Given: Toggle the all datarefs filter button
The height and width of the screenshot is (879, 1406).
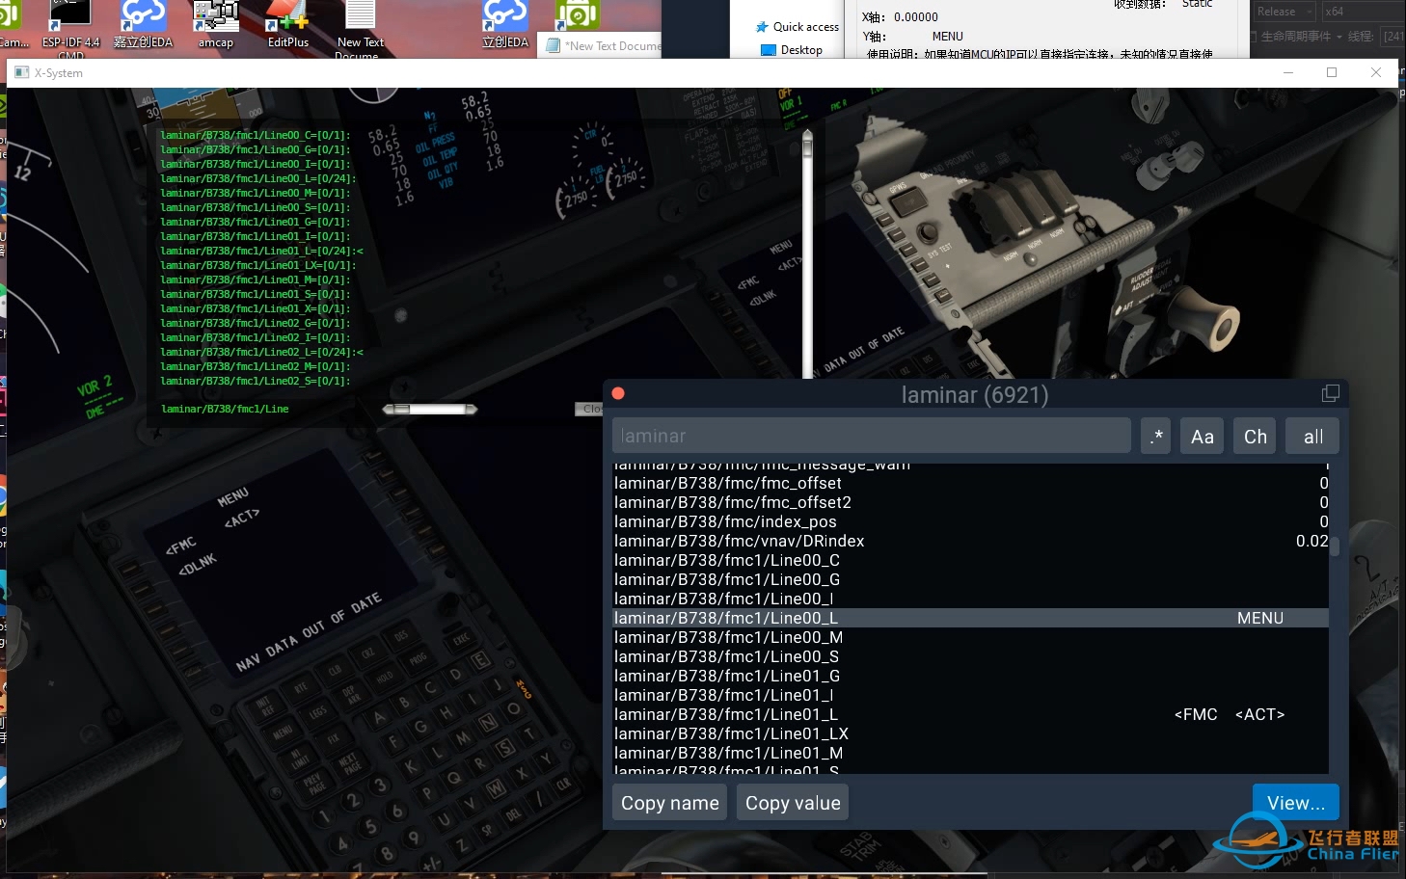Looking at the screenshot, I should click(1313, 436).
